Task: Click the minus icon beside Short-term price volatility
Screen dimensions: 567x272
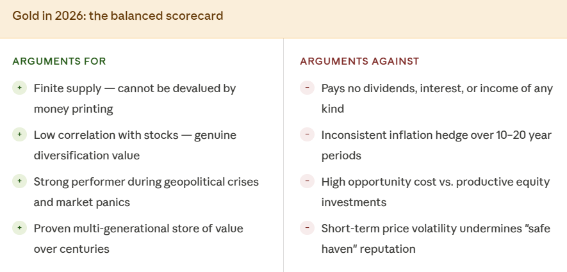Action: [307, 228]
